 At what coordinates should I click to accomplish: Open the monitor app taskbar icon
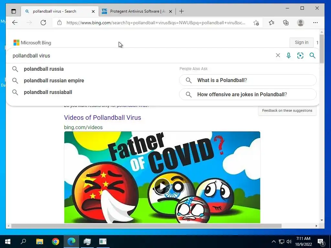click(x=87, y=242)
